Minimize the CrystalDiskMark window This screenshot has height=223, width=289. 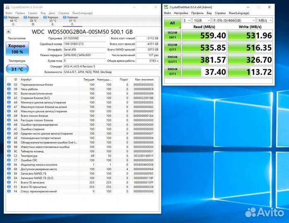[x=248, y=7]
